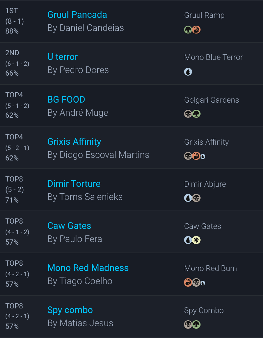Click the blue mana icon for Mono Blue Terror
The image size is (263, 338).
pos(188,72)
